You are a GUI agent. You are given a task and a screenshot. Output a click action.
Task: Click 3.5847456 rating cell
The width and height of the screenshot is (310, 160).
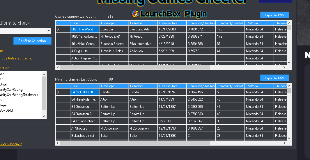click(x=201, y=92)
